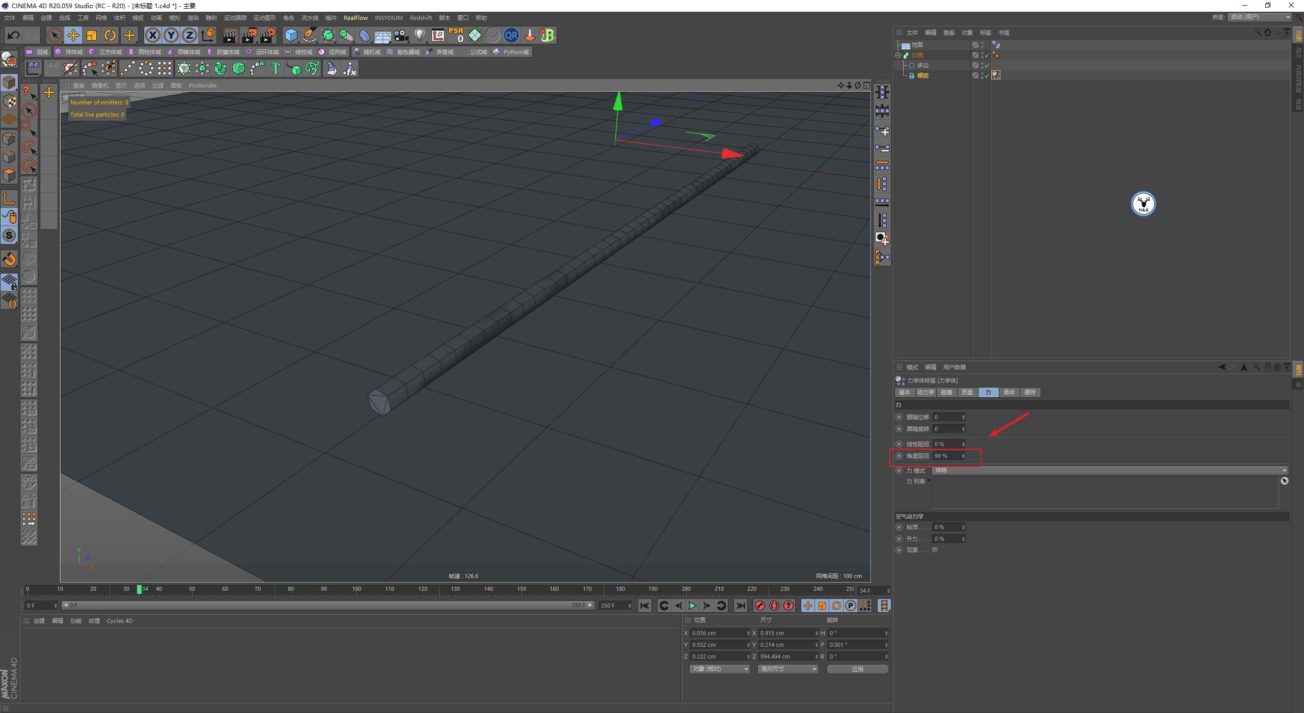The image size is (1304, 713).
Task: Click the QR ProRender toolbar icon
Action: [511, 35]
